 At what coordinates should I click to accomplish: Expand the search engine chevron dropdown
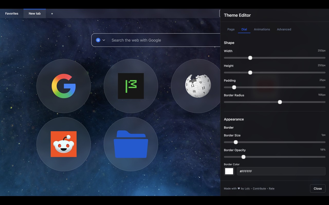[x=104, y=40]
